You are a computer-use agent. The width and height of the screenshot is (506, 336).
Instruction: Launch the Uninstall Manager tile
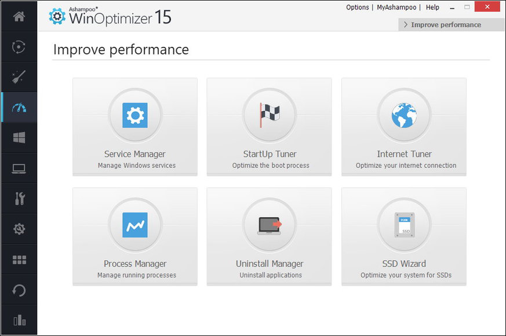[269, 236]
